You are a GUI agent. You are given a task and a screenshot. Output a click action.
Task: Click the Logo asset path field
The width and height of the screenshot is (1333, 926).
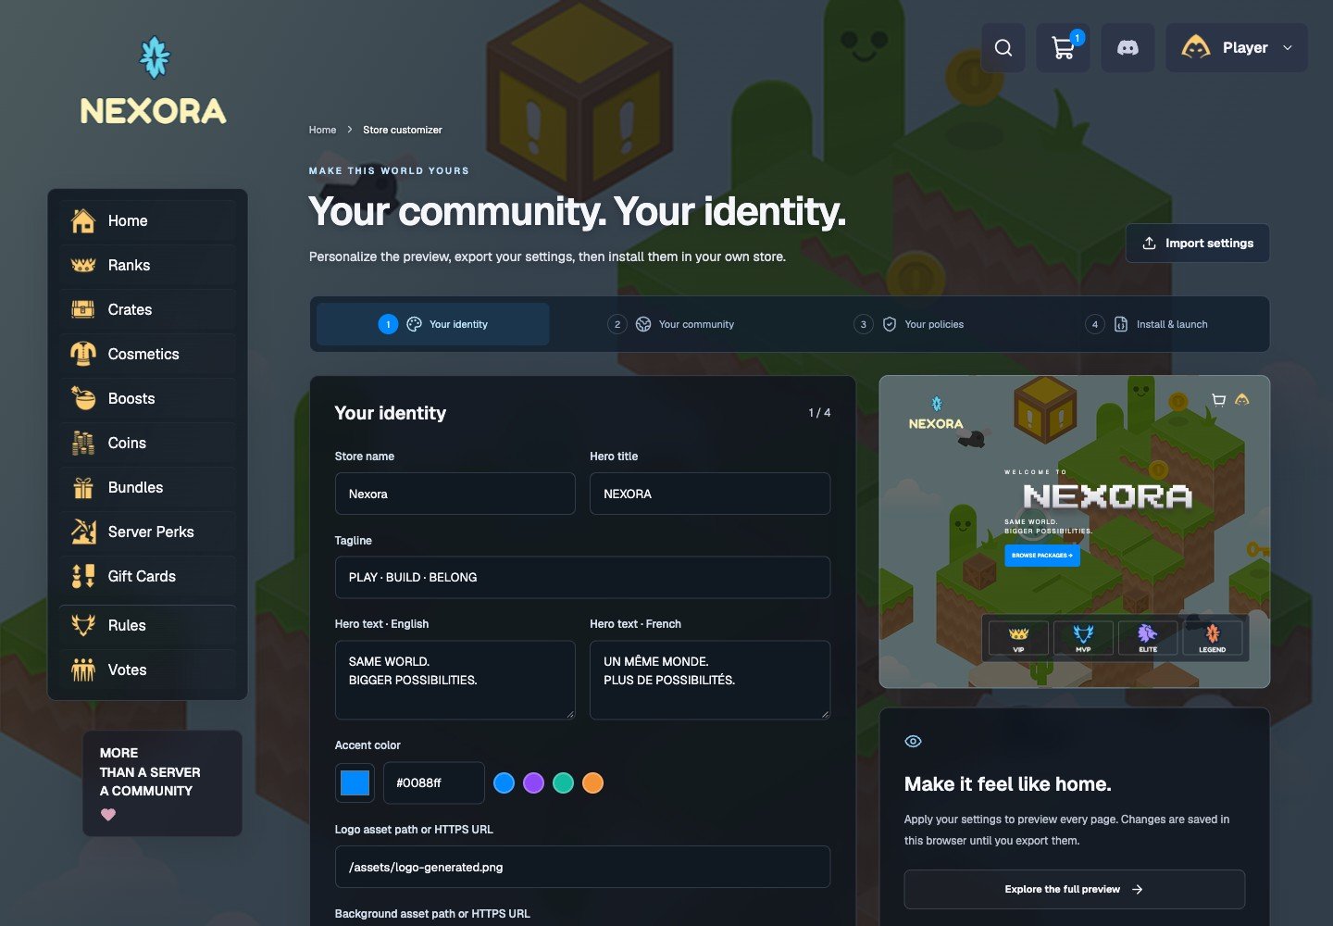582,867
